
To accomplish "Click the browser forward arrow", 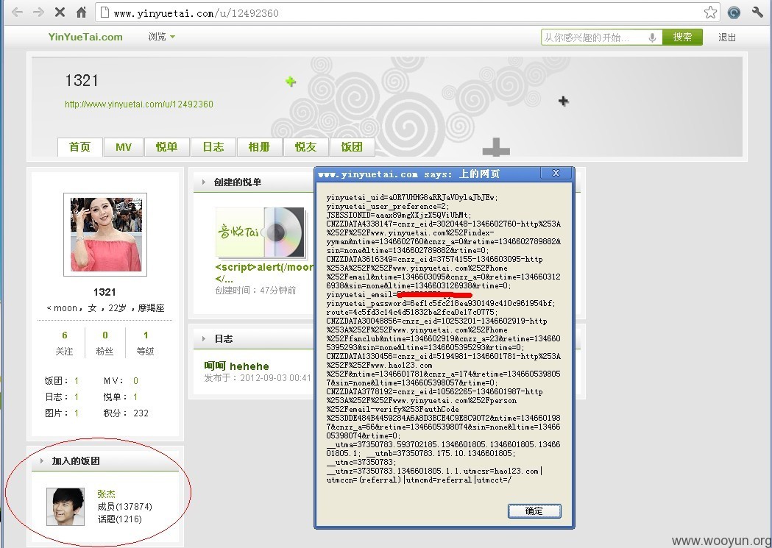I will pyautogui.click(x=38, y=13).
